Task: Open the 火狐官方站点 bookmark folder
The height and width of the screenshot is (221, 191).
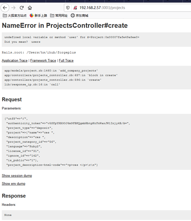Action: coord(15,15)
